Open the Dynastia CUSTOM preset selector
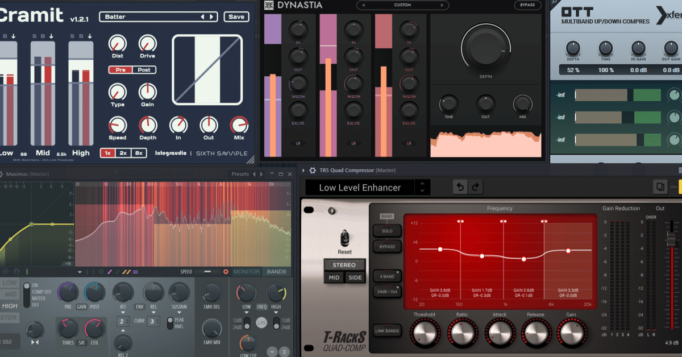Viewport: 682px width, 357px height. (x=402, y=5)
